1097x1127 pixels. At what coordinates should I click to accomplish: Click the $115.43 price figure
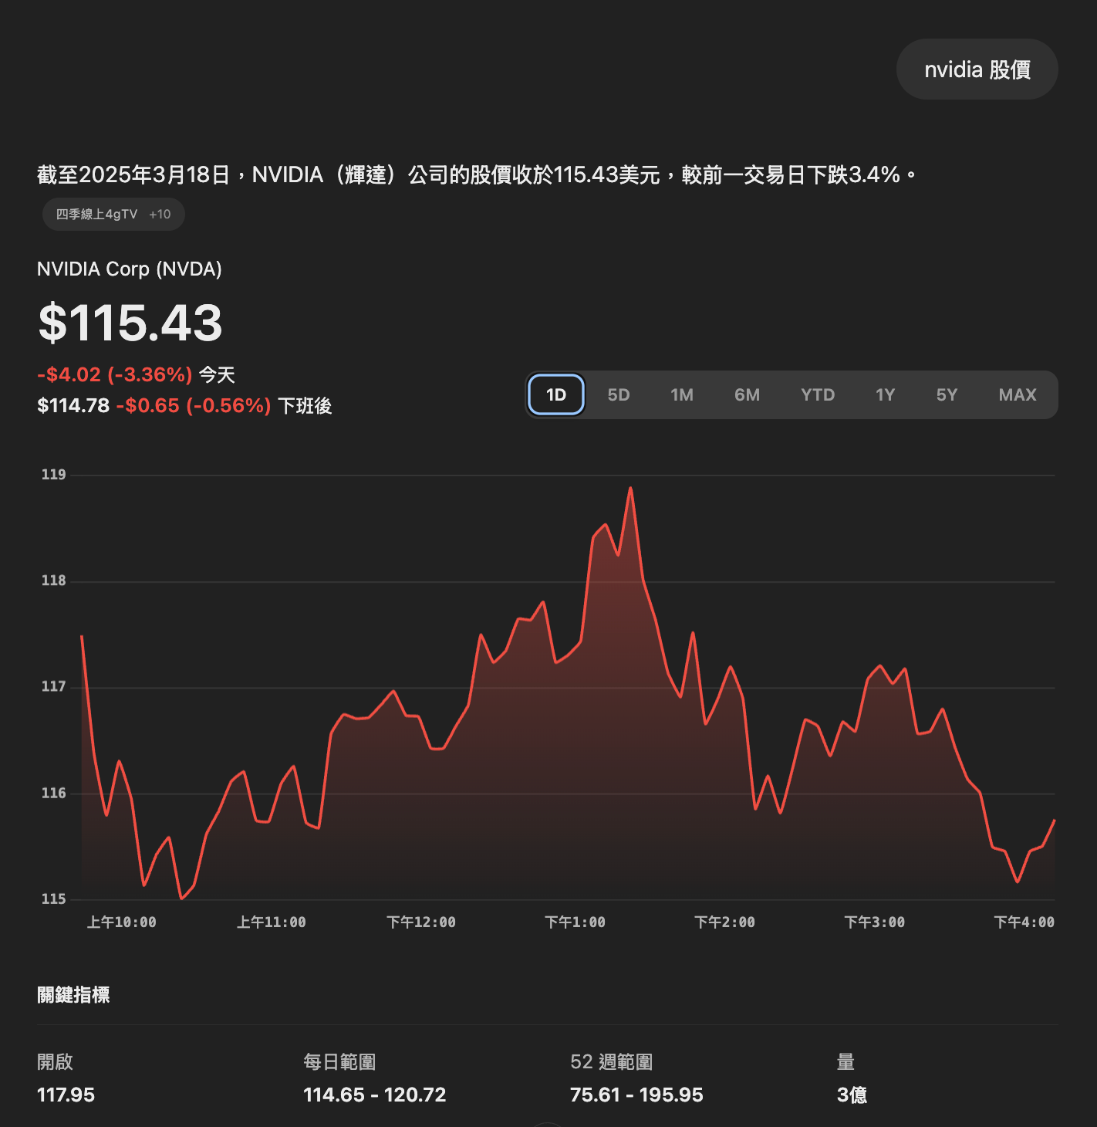[x=130, y=323]
